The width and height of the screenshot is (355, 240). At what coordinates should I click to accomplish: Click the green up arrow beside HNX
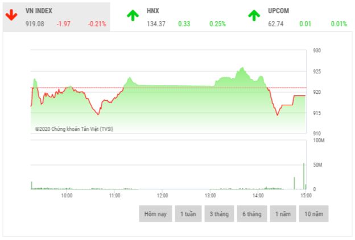point(132,16)
